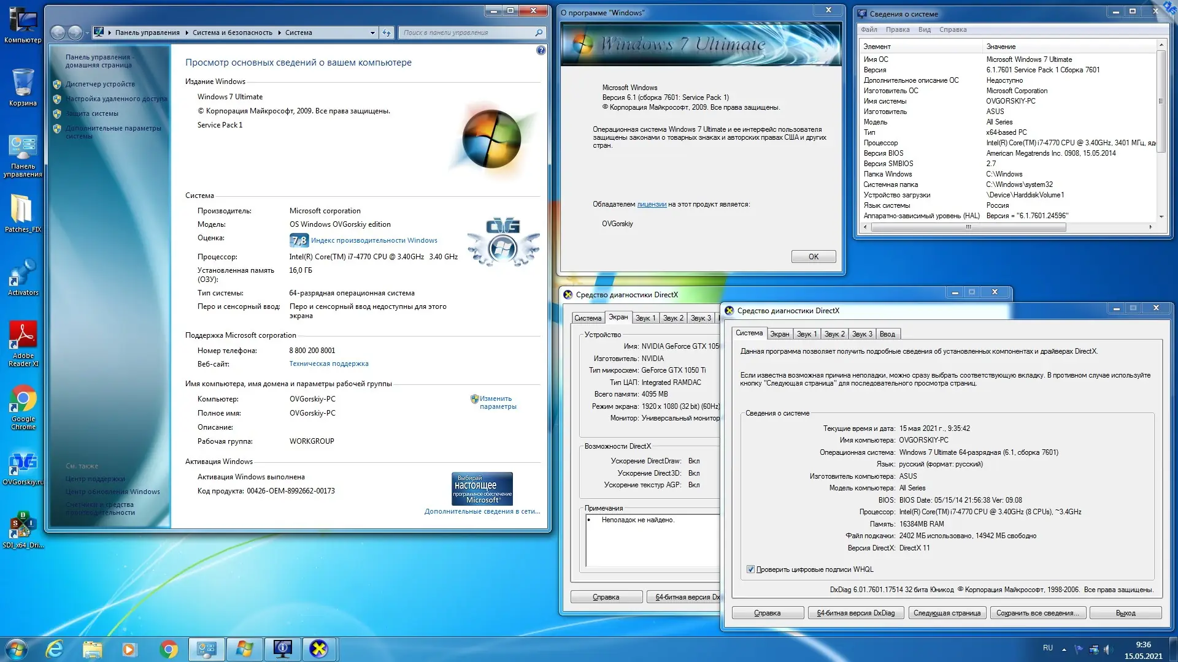Toggle the WHQL digital signatures checkbox
The height and width of the screenshot is (662, 1178).
[750, 569]
